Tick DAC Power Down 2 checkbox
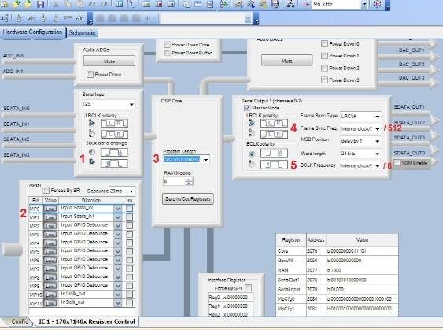Screen dimensions: 443x330 coord(324,69)
